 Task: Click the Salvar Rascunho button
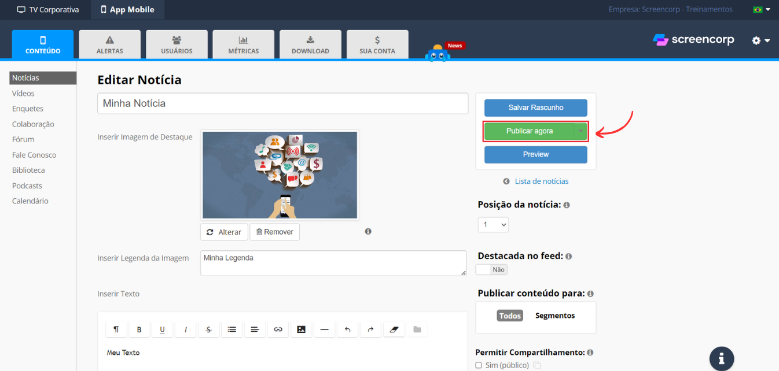pos(535,107)
